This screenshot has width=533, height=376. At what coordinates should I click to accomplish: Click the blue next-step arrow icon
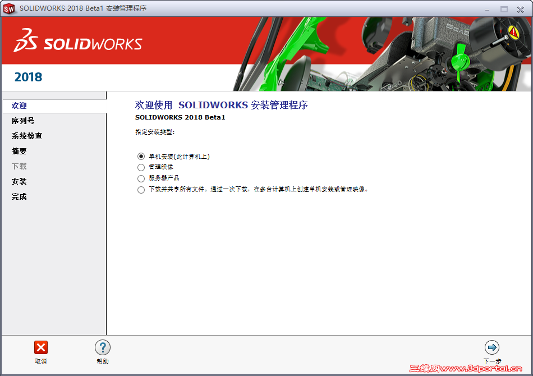(x=492, y=347)
